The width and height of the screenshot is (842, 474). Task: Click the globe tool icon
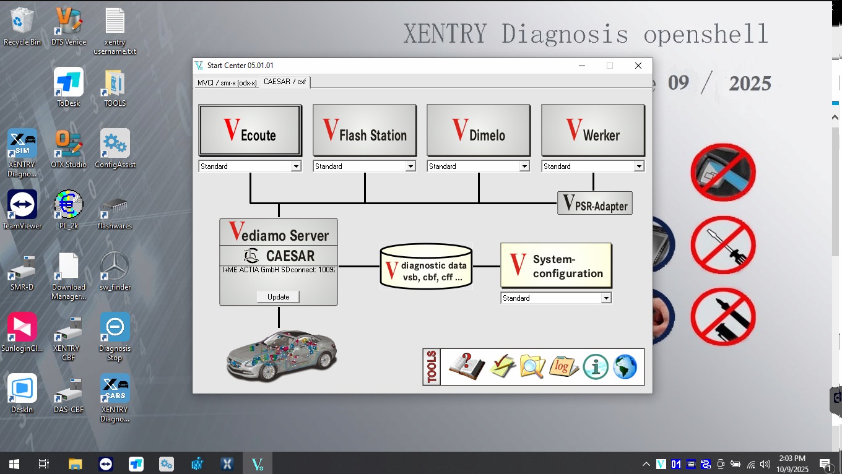(x=625, y=367)
